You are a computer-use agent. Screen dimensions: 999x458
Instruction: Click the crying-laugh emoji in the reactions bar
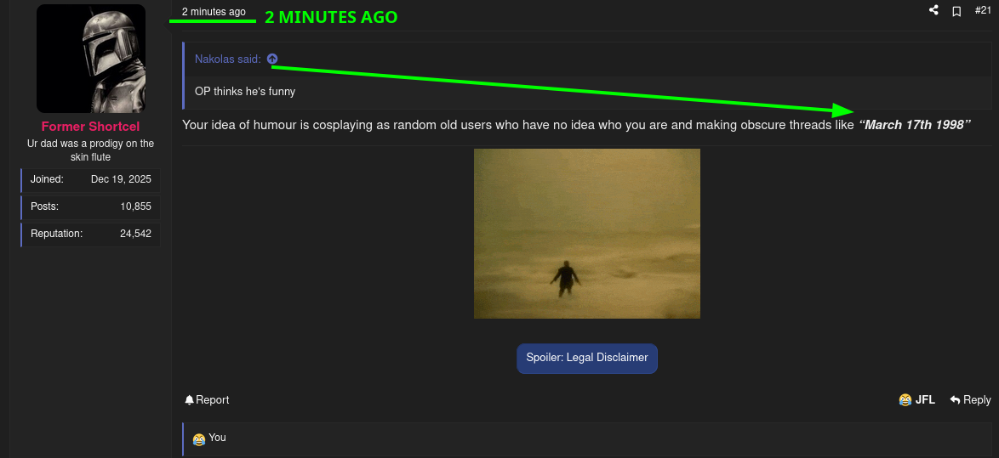click(x=199, y=439)
